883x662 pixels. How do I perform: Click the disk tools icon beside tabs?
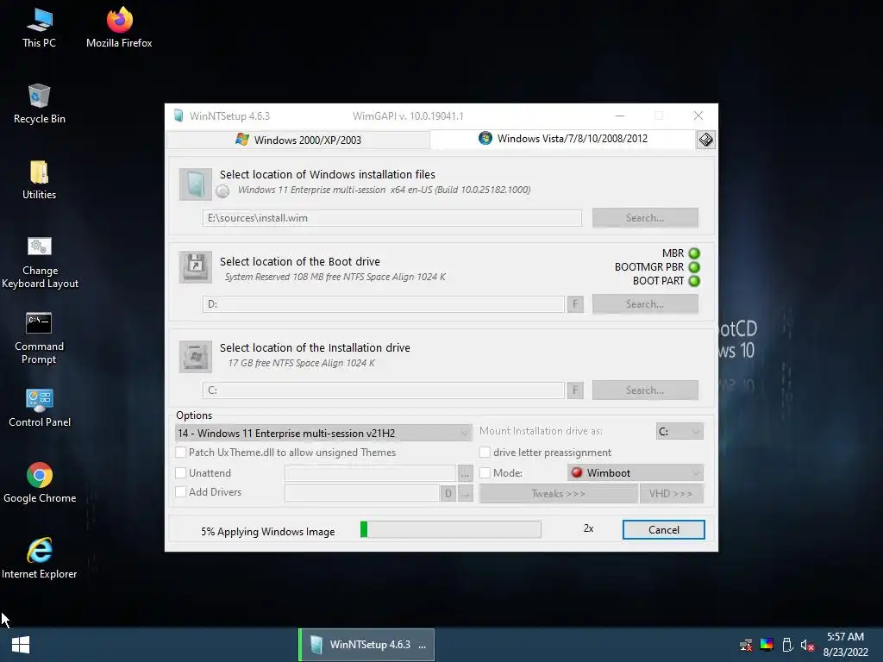coord(705,139)
